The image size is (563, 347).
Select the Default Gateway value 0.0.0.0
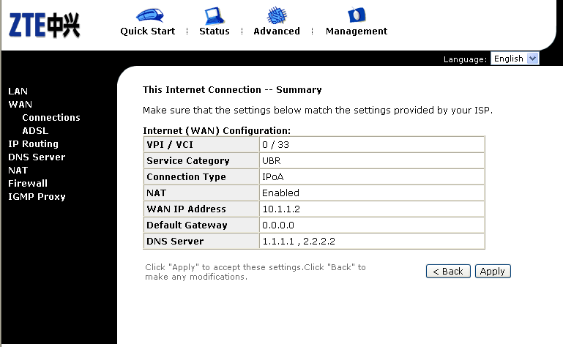click(x=278, y=225)
